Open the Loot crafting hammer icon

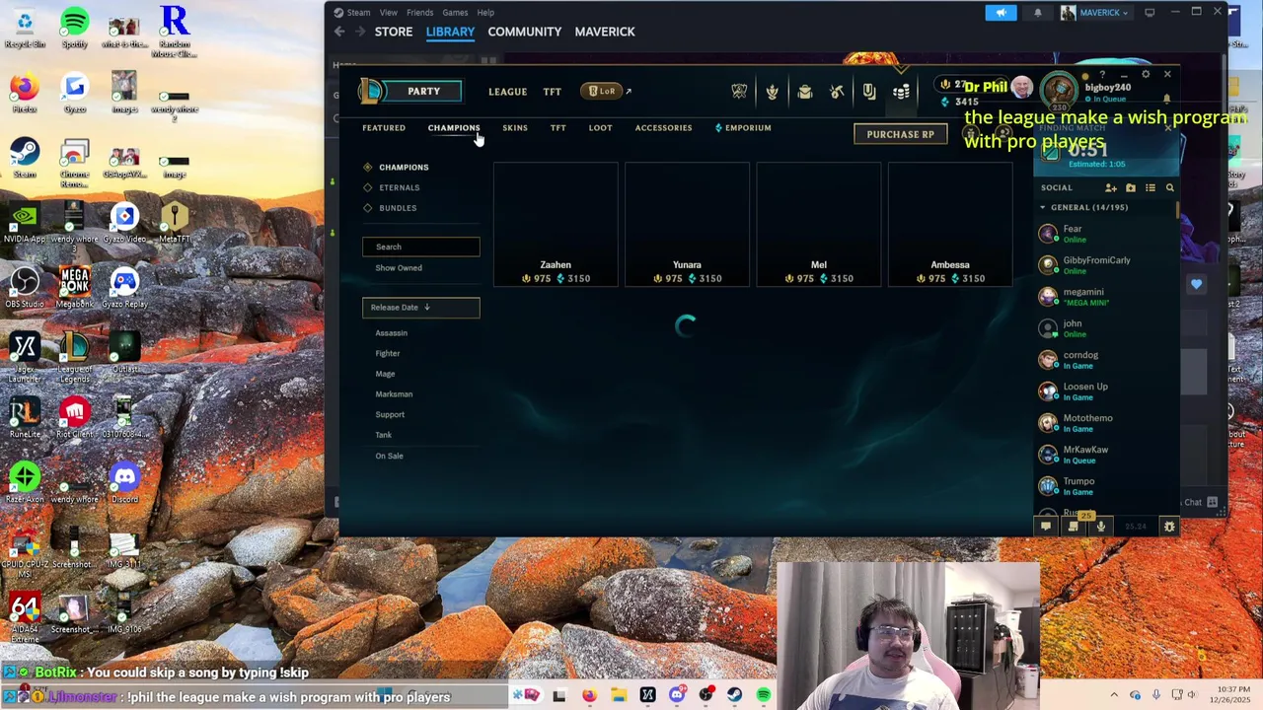coord(837,92)
